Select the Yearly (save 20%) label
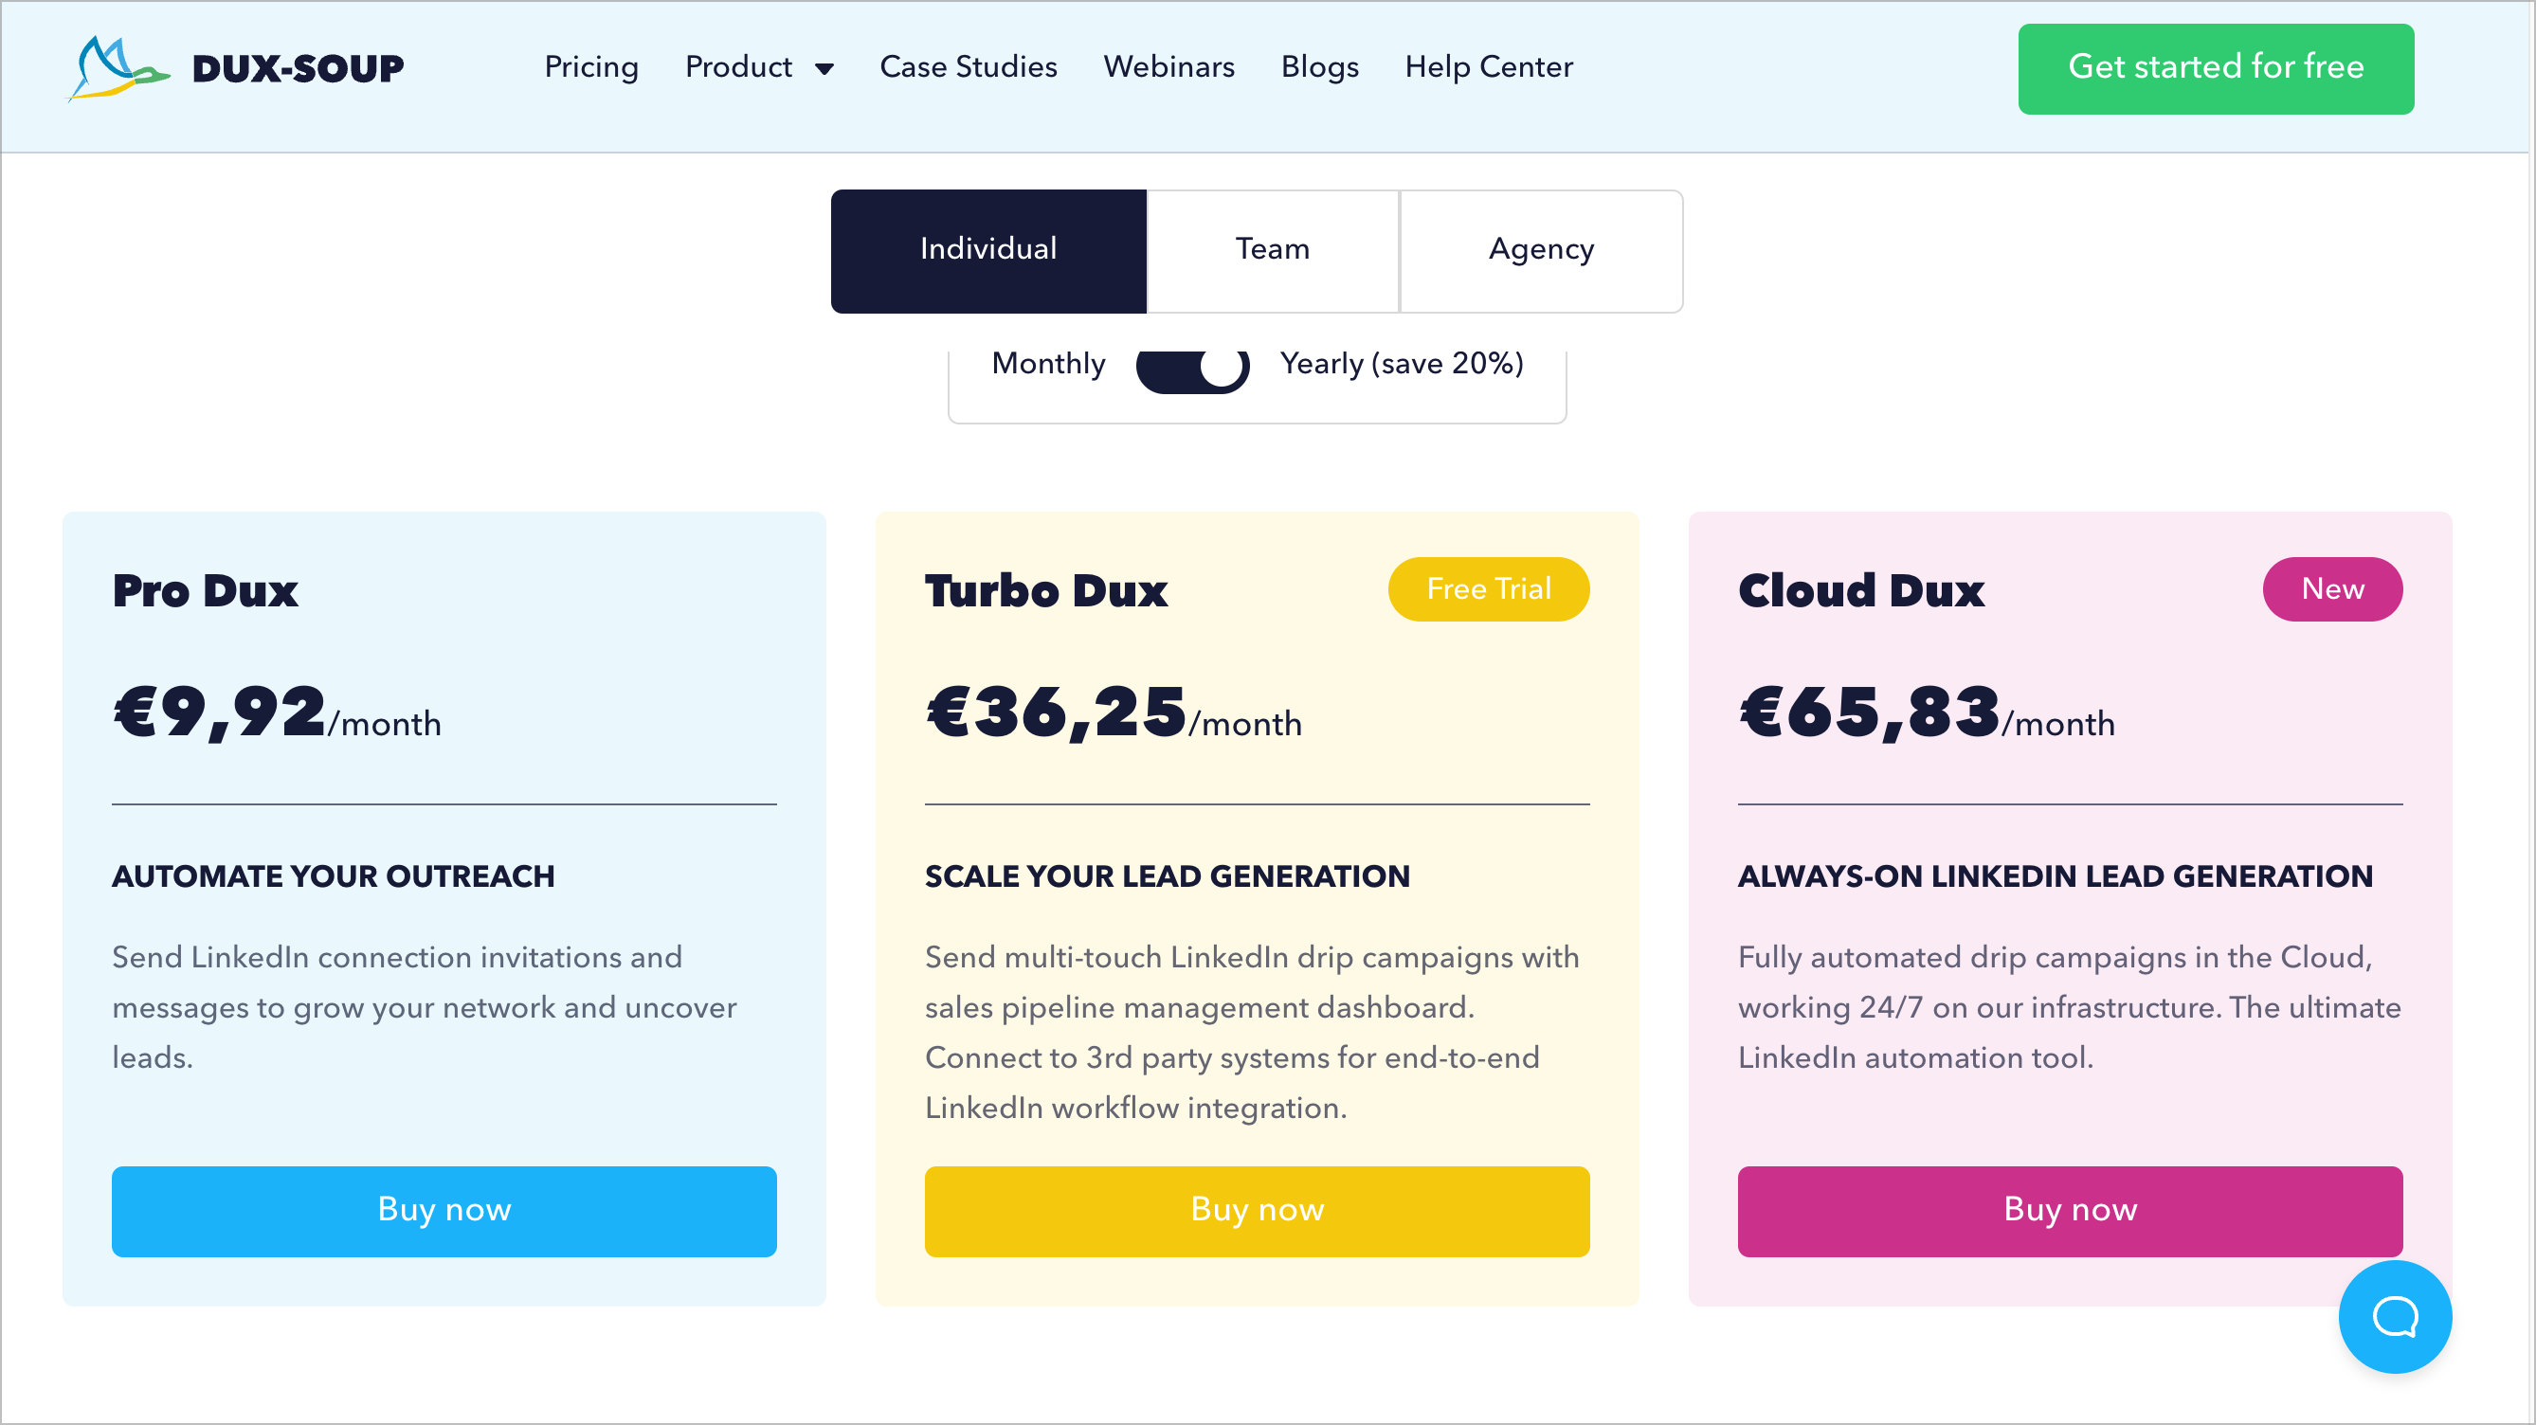This screenshot has height=1425, width=2536. click(x=1402, y=363)
